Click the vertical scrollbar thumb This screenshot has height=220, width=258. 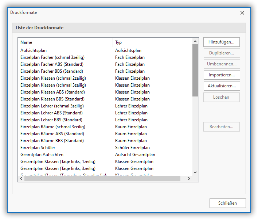tap(195, 70)
